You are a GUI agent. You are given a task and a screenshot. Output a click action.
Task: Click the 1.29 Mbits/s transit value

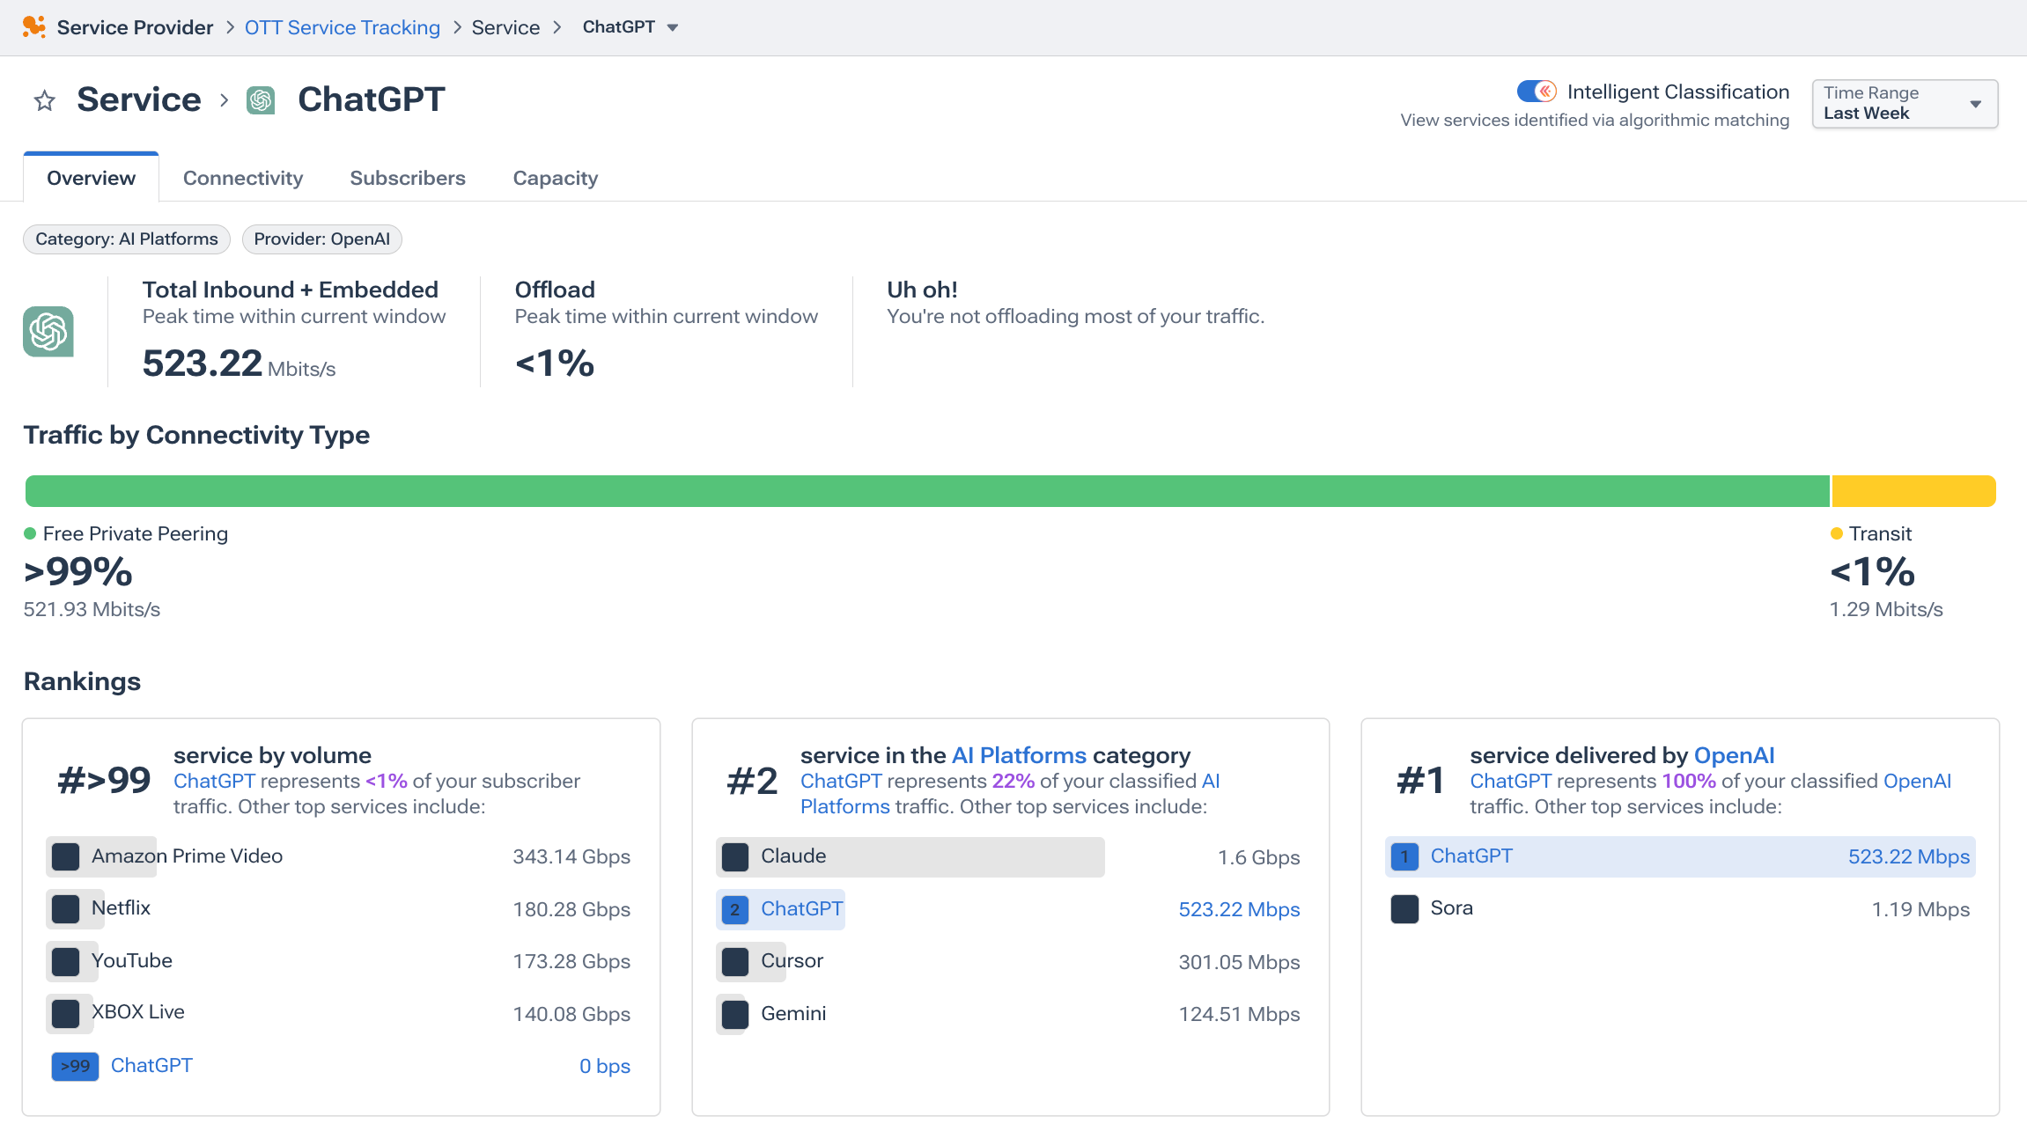tap(1886, 609)
